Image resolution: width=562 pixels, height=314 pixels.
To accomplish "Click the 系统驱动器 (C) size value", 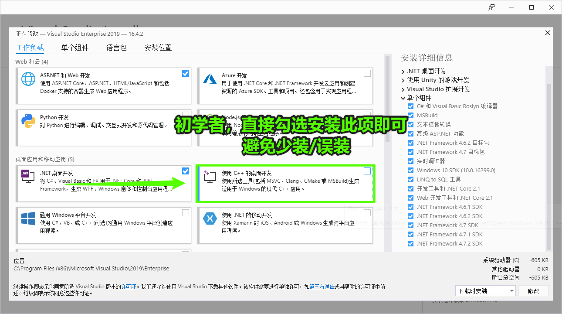I will point(538,260).
